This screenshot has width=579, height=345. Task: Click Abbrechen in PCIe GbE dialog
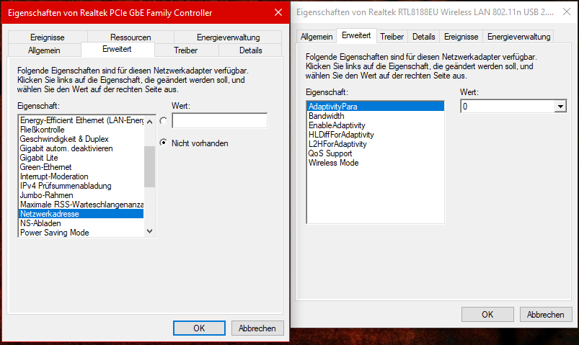coord(257,328)
